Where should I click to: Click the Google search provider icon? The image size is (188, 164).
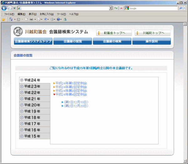click(127, 8)
